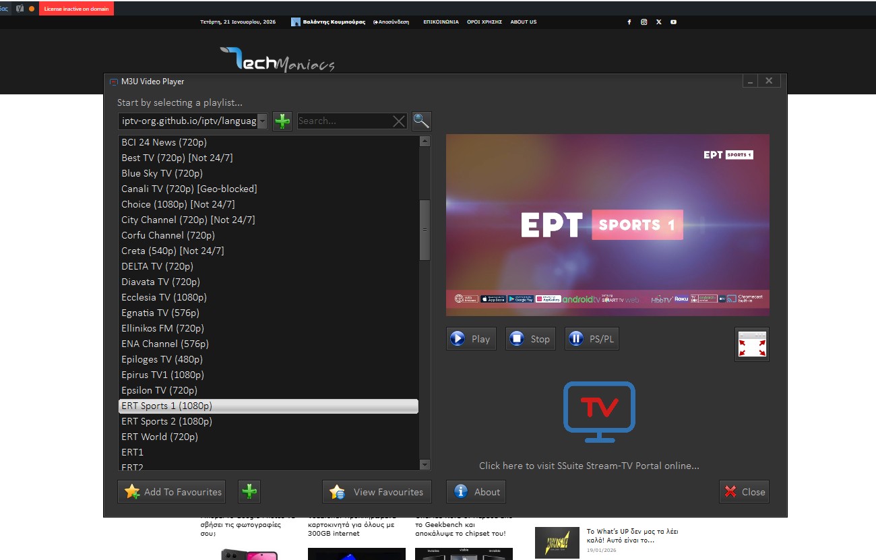This screenshot has width=876, height=560.
Task: Visit SSuite Stream-TV Portal link
Action: [x=588, y=466]
